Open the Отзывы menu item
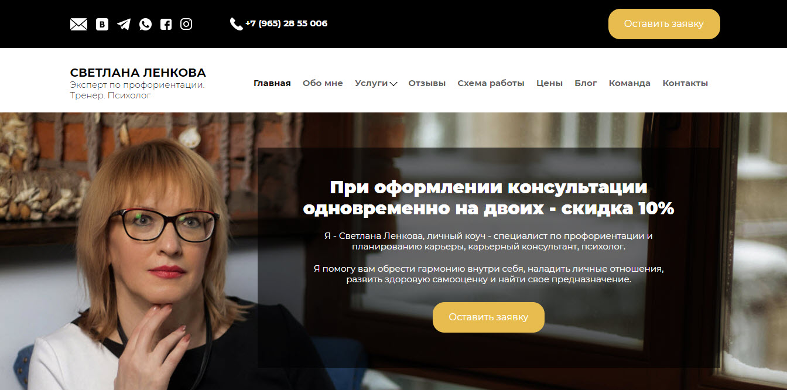The image size is (787, 390). [x=427, y=83]
